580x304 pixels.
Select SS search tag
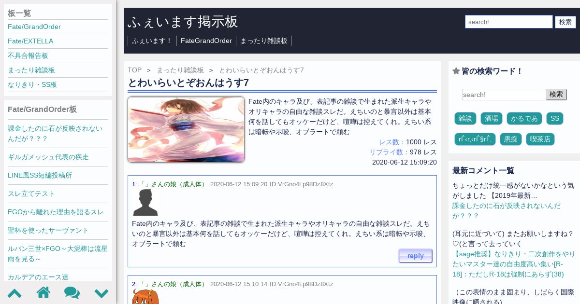click(555, 118)
